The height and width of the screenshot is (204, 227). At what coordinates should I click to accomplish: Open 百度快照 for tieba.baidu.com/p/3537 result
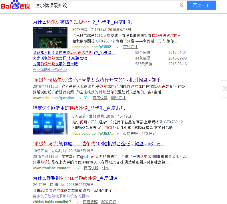point(130,134)
